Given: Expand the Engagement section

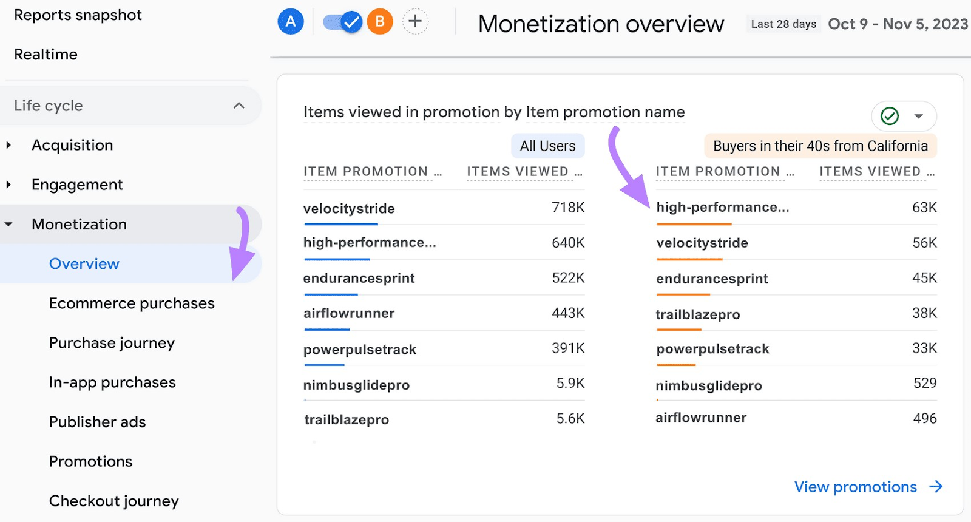Looking at the screenshot, I should click(8, 184).
